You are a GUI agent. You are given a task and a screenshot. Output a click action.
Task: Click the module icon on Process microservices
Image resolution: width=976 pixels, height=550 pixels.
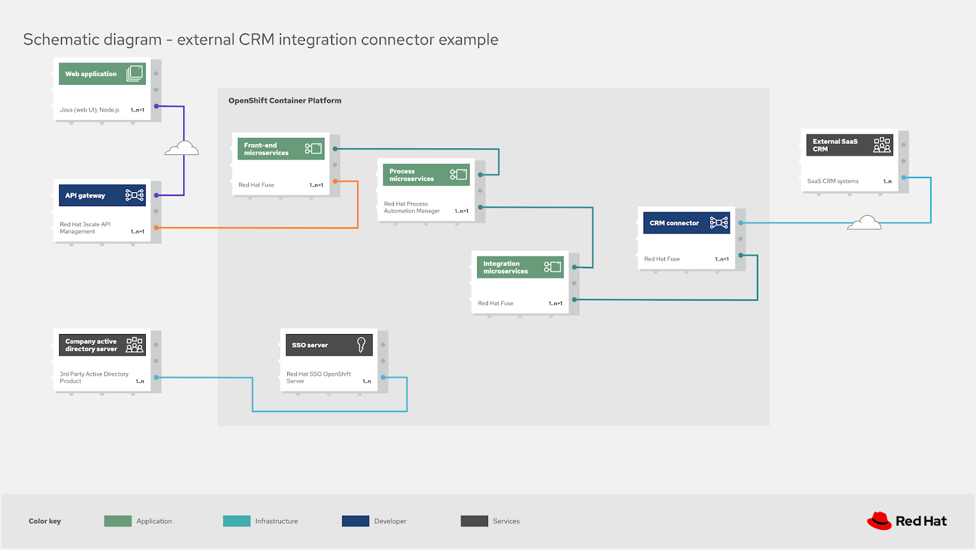[457, 174]
